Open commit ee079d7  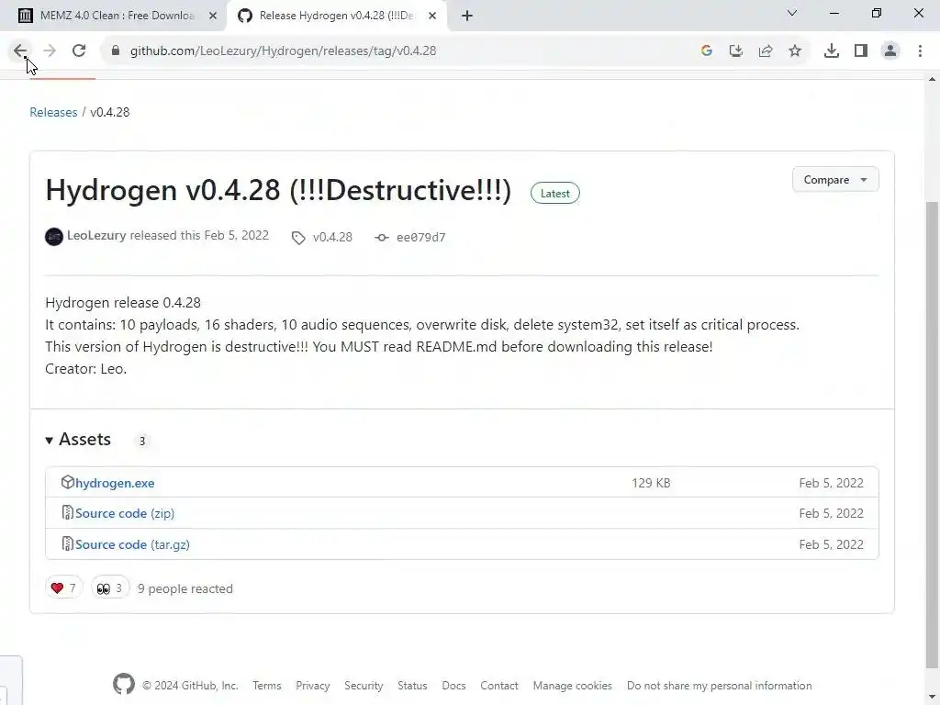click(420, 238)
